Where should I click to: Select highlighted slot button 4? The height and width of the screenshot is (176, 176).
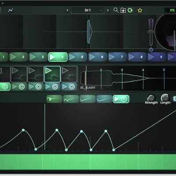tap(58, 57)
